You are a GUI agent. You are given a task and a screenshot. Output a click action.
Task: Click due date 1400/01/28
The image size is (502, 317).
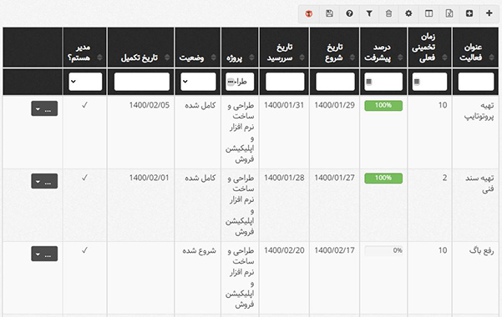[x=284, y=178]
